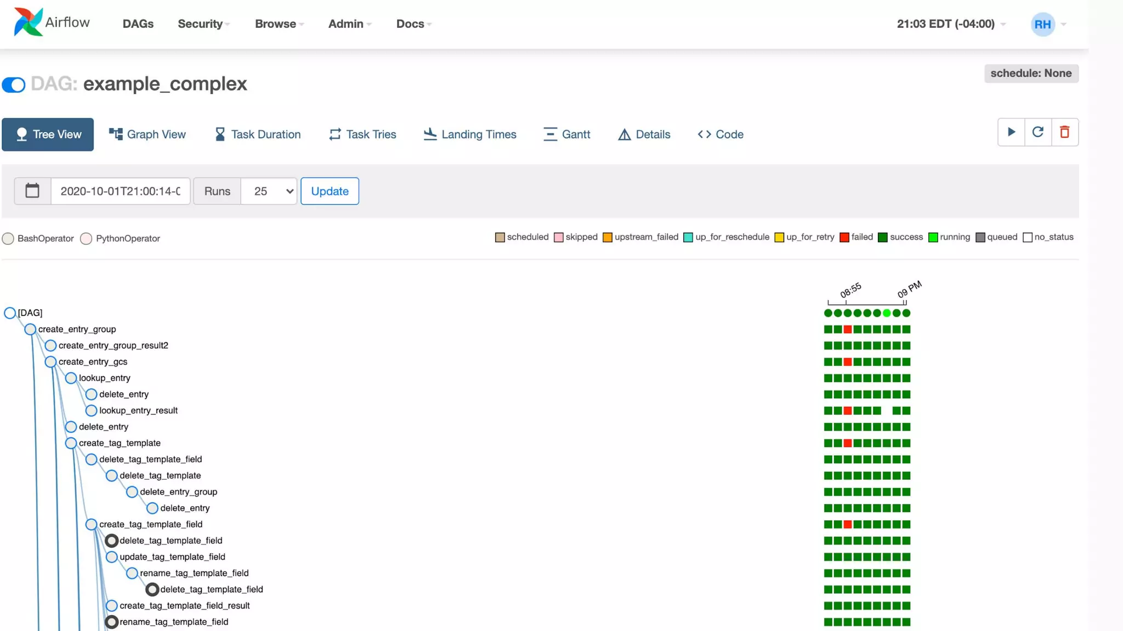This screenshot has height=631, width=1123.
Task: Collapse the create_tag_template node circle
Action: pos(71,443)
